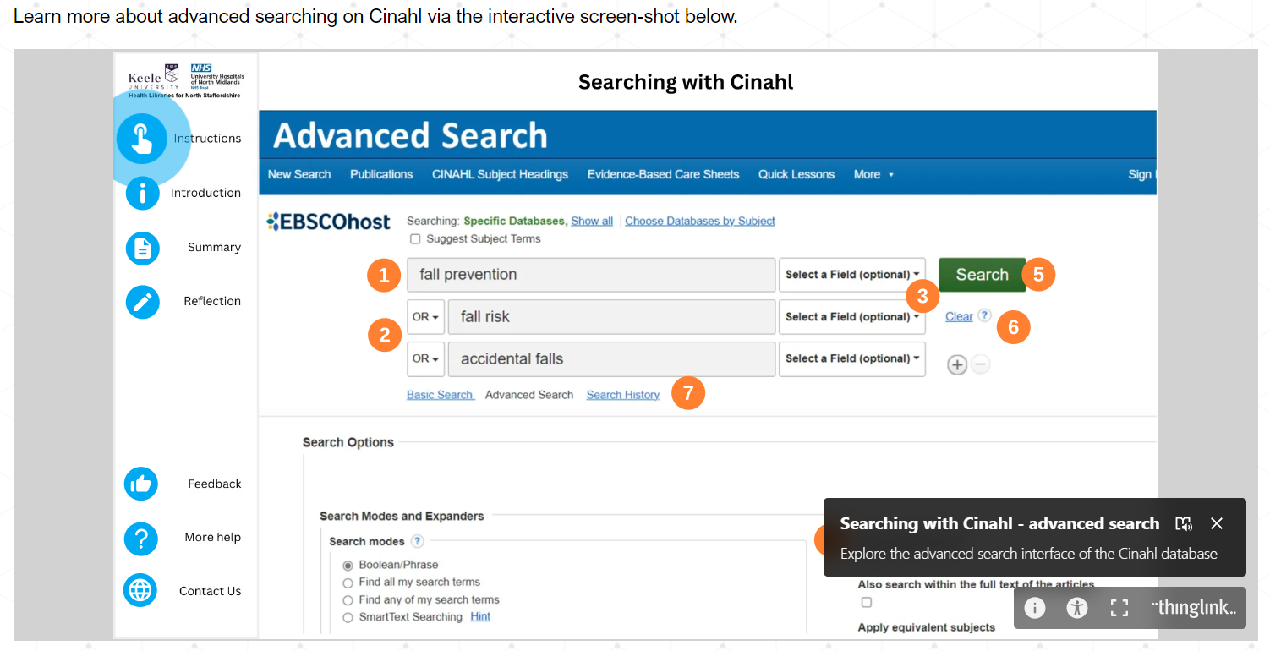
Task: Click the Show all databases link
Action: [592, 221]
